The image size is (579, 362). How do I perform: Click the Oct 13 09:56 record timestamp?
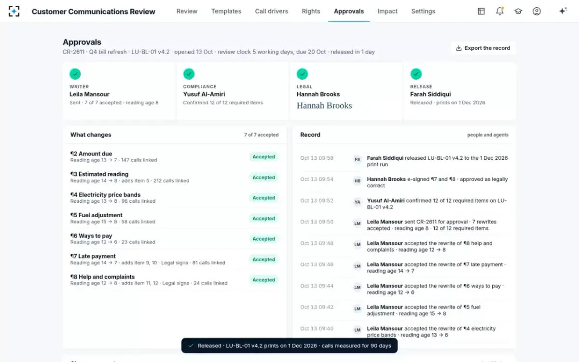coord(317,158)
